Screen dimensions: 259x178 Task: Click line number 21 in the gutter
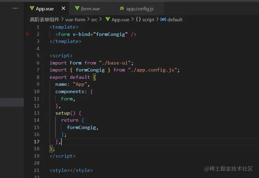click(x=37, y=170)
